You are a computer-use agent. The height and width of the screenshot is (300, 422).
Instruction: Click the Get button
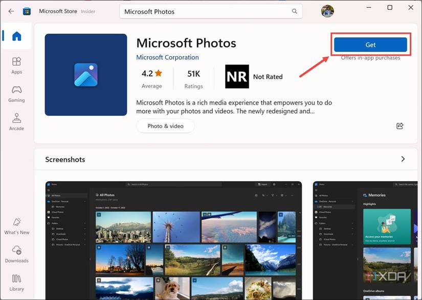371,44
